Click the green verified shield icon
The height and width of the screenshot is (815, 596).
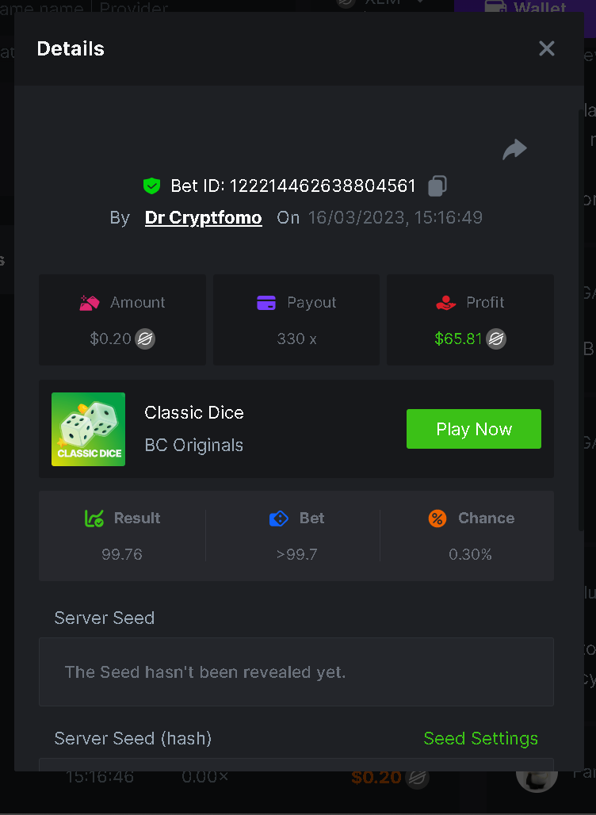(151, 186)
